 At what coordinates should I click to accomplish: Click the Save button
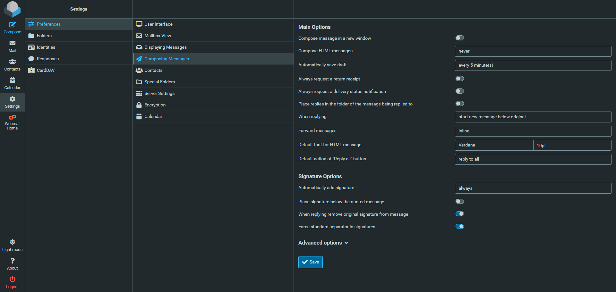point(310,262)
